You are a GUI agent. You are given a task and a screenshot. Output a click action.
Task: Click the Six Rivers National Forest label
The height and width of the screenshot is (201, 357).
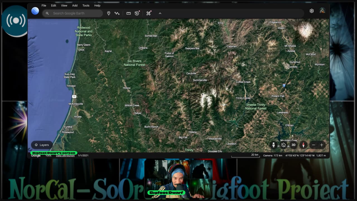[134, 63]
